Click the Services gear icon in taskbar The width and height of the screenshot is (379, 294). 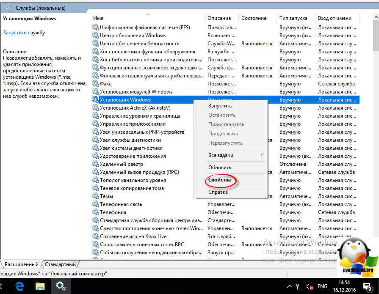(61, 286)
